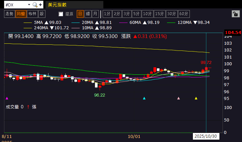Click the magnifier search icon
This screenshot has width=242, height=142.
(x=35, y=5)
